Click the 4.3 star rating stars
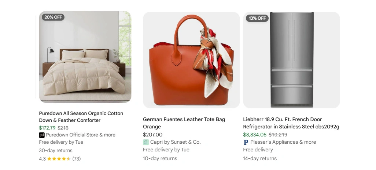This screenshot has height=170, width=376. point(59,159)
